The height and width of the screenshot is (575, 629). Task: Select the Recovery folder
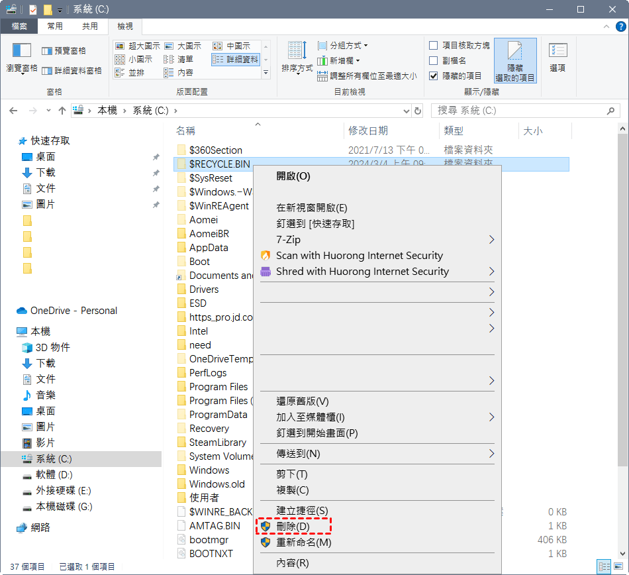click(x=209, y=429)
